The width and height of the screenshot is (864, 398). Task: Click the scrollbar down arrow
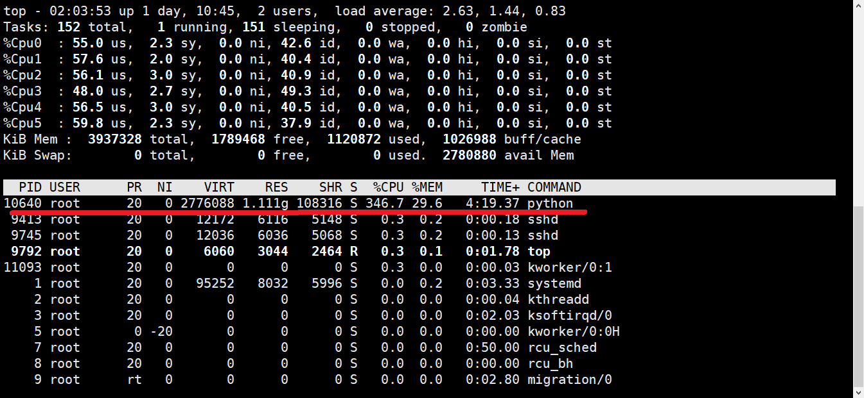(859, 392)
